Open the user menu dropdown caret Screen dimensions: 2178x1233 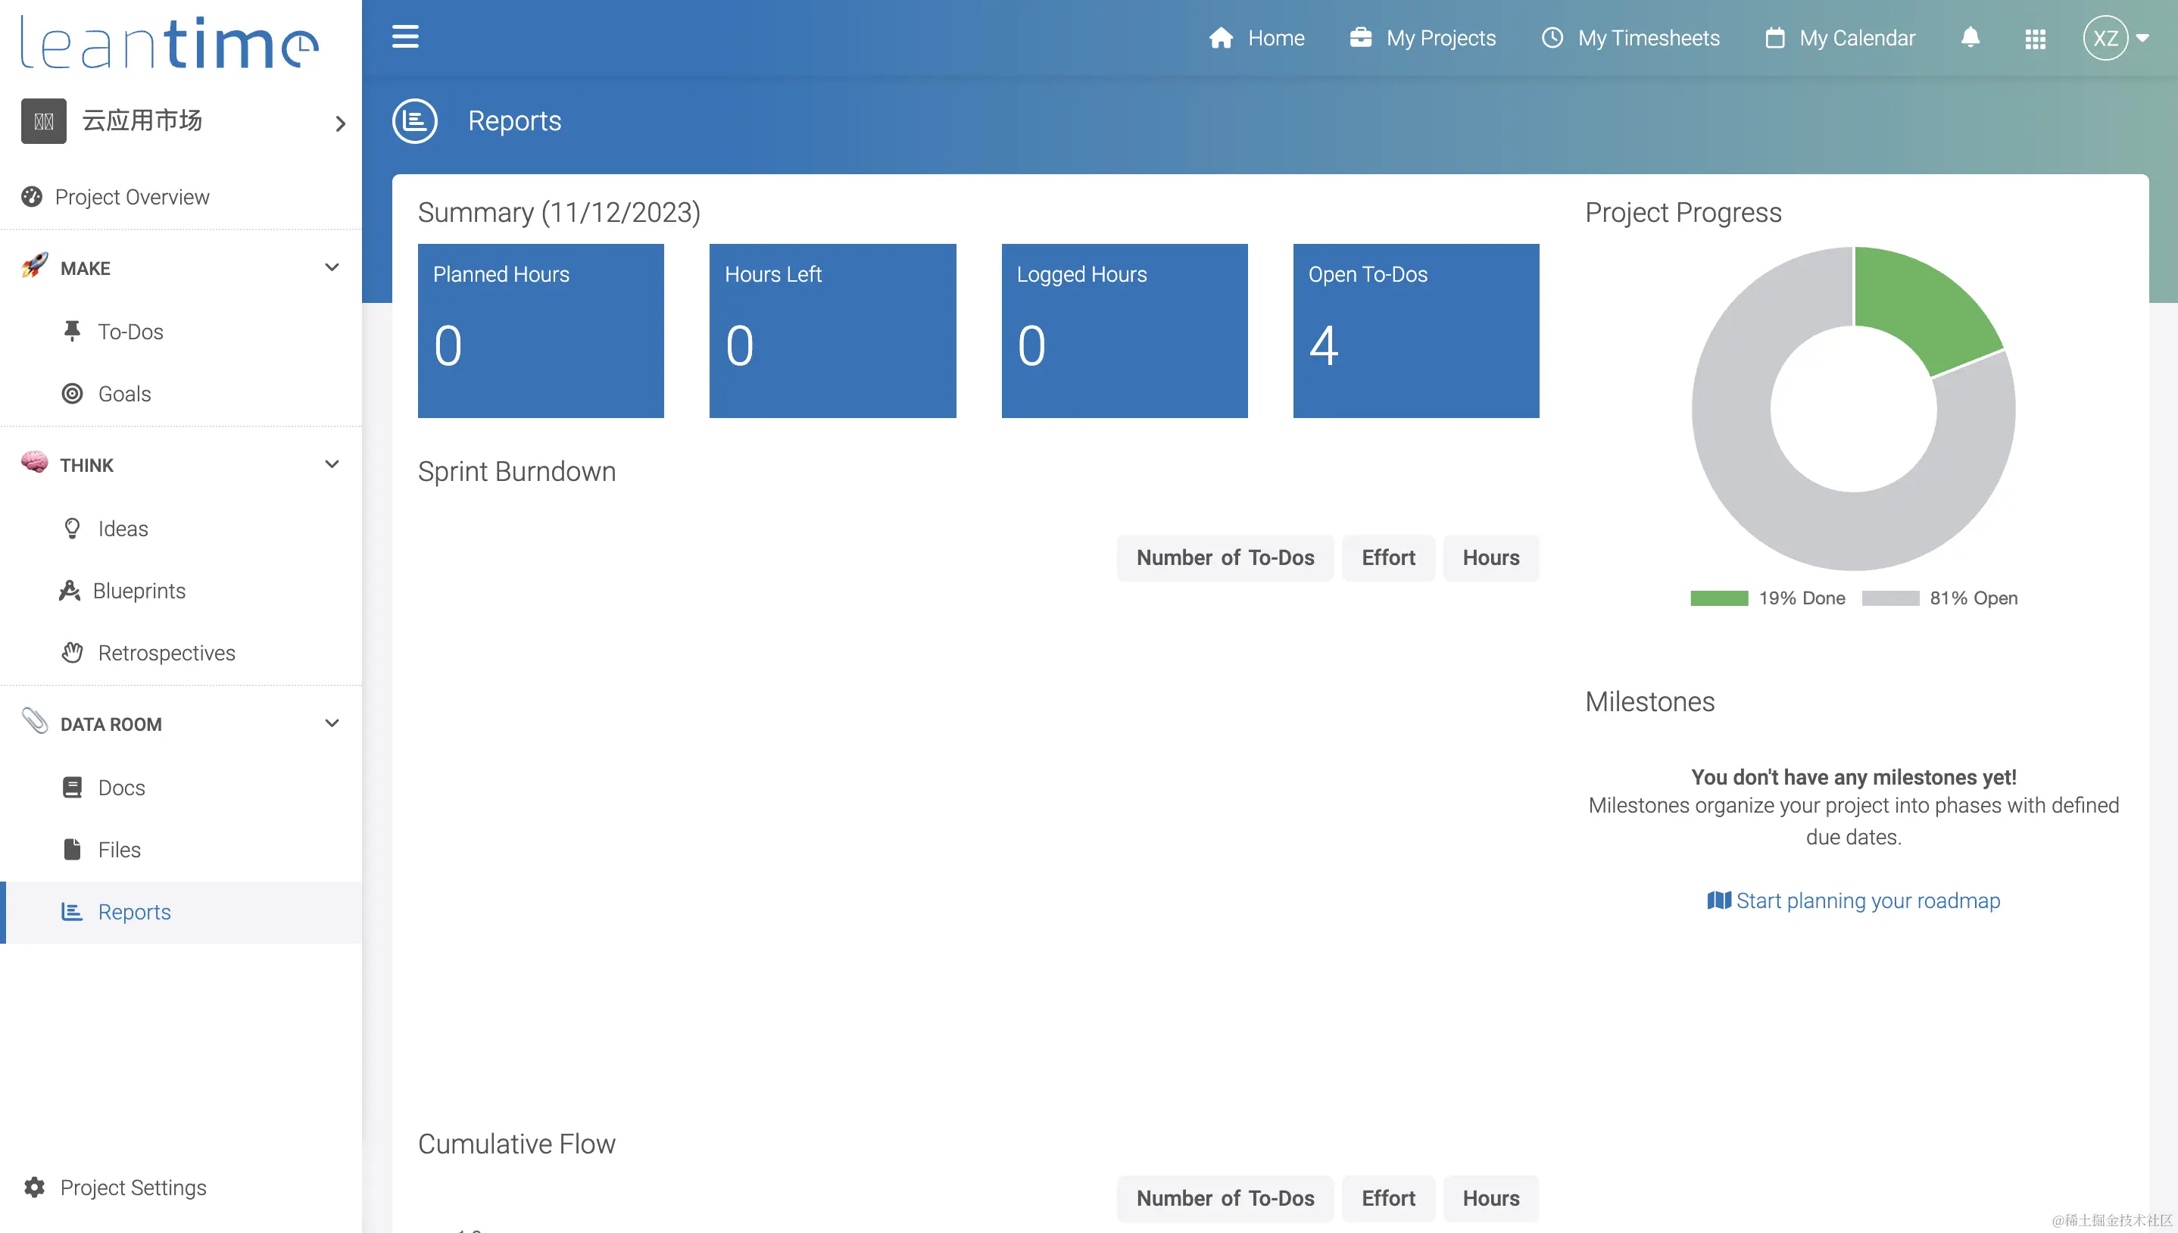click(2142, 38)
